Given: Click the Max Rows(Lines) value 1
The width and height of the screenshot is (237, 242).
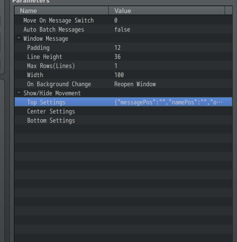Looking at the screenshot, I should click(116, 66).
